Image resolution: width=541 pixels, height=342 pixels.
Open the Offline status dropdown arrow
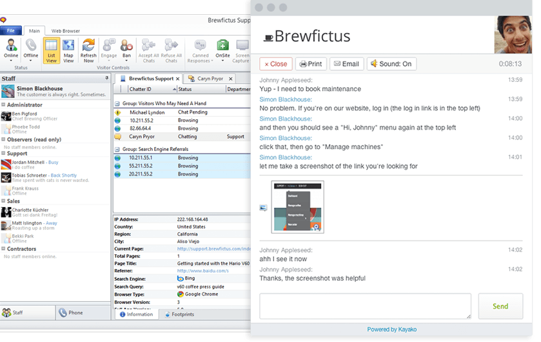coord(31,61)
